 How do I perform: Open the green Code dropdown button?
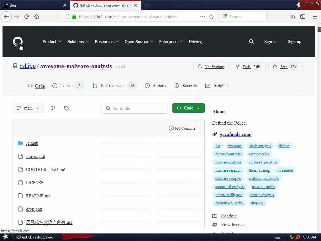188,108
